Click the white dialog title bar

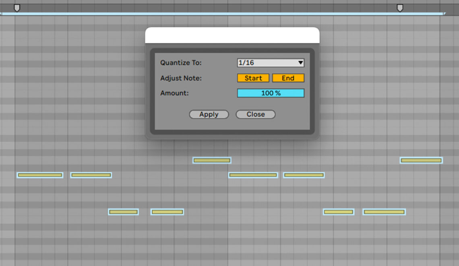(x=232, y=35)
